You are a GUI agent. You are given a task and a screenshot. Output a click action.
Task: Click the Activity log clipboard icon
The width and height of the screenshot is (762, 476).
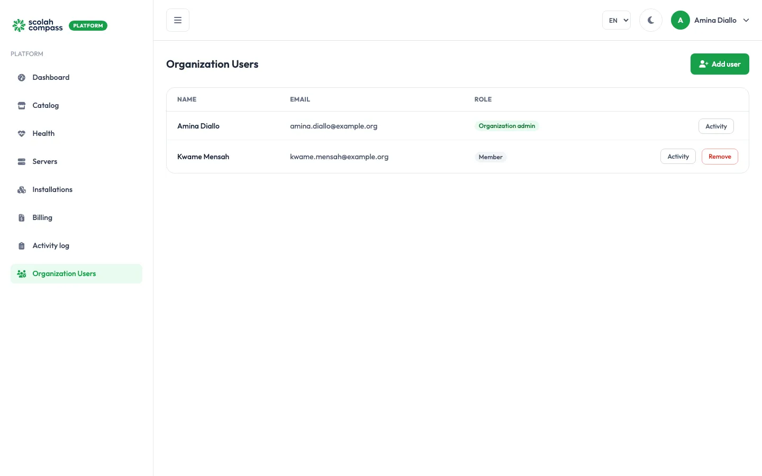pos(22,246)
